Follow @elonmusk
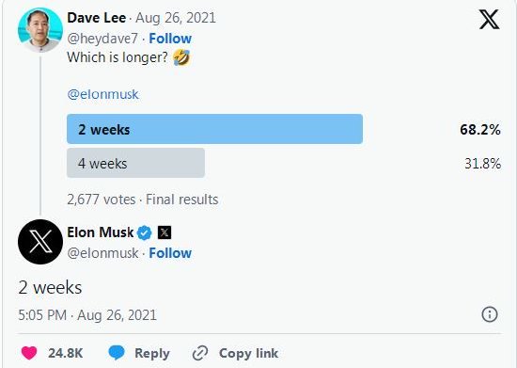517x368 pixels. click(x=170, y=253)
